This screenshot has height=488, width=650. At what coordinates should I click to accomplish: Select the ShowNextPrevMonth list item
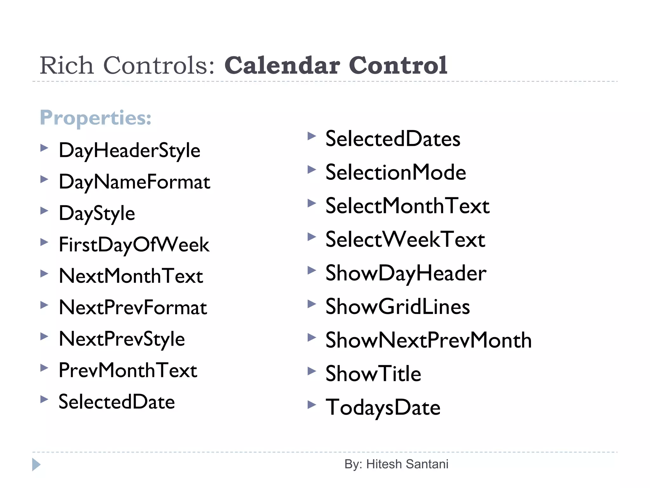point(428,340)
